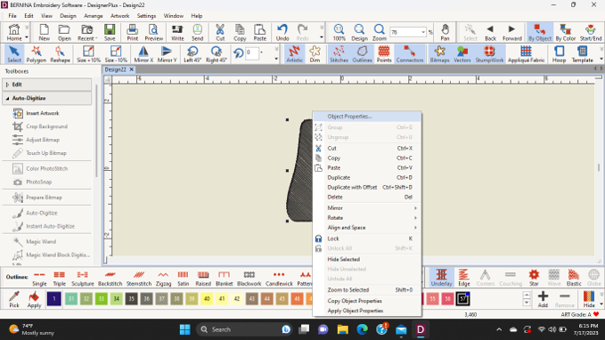Viewport: 605px width, 340px height.
Task: Choose the Reshape tool
Action: (60, 54)
